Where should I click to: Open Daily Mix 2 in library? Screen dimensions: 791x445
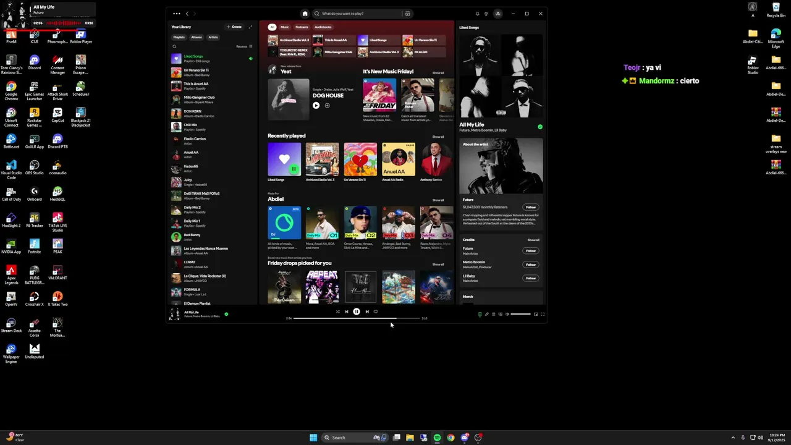point(212,210)
